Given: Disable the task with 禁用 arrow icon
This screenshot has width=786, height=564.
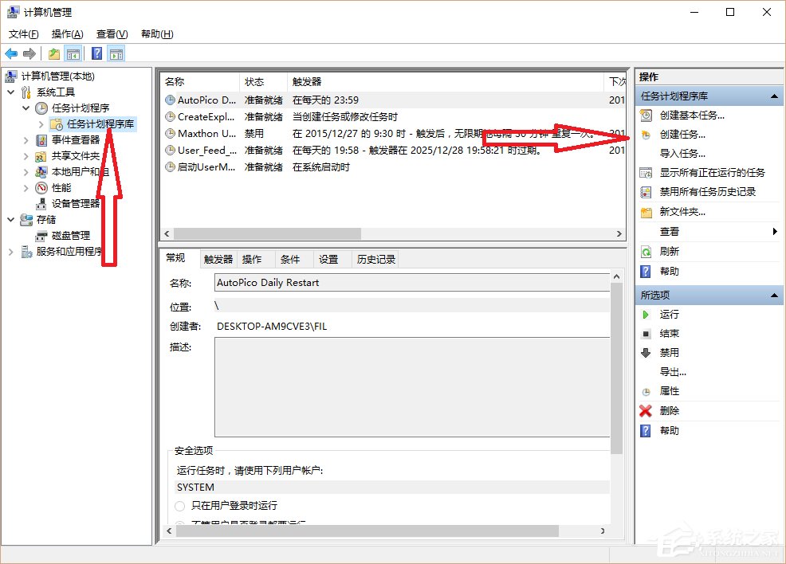Looking at the screenshot, I should tap(644, 352).
